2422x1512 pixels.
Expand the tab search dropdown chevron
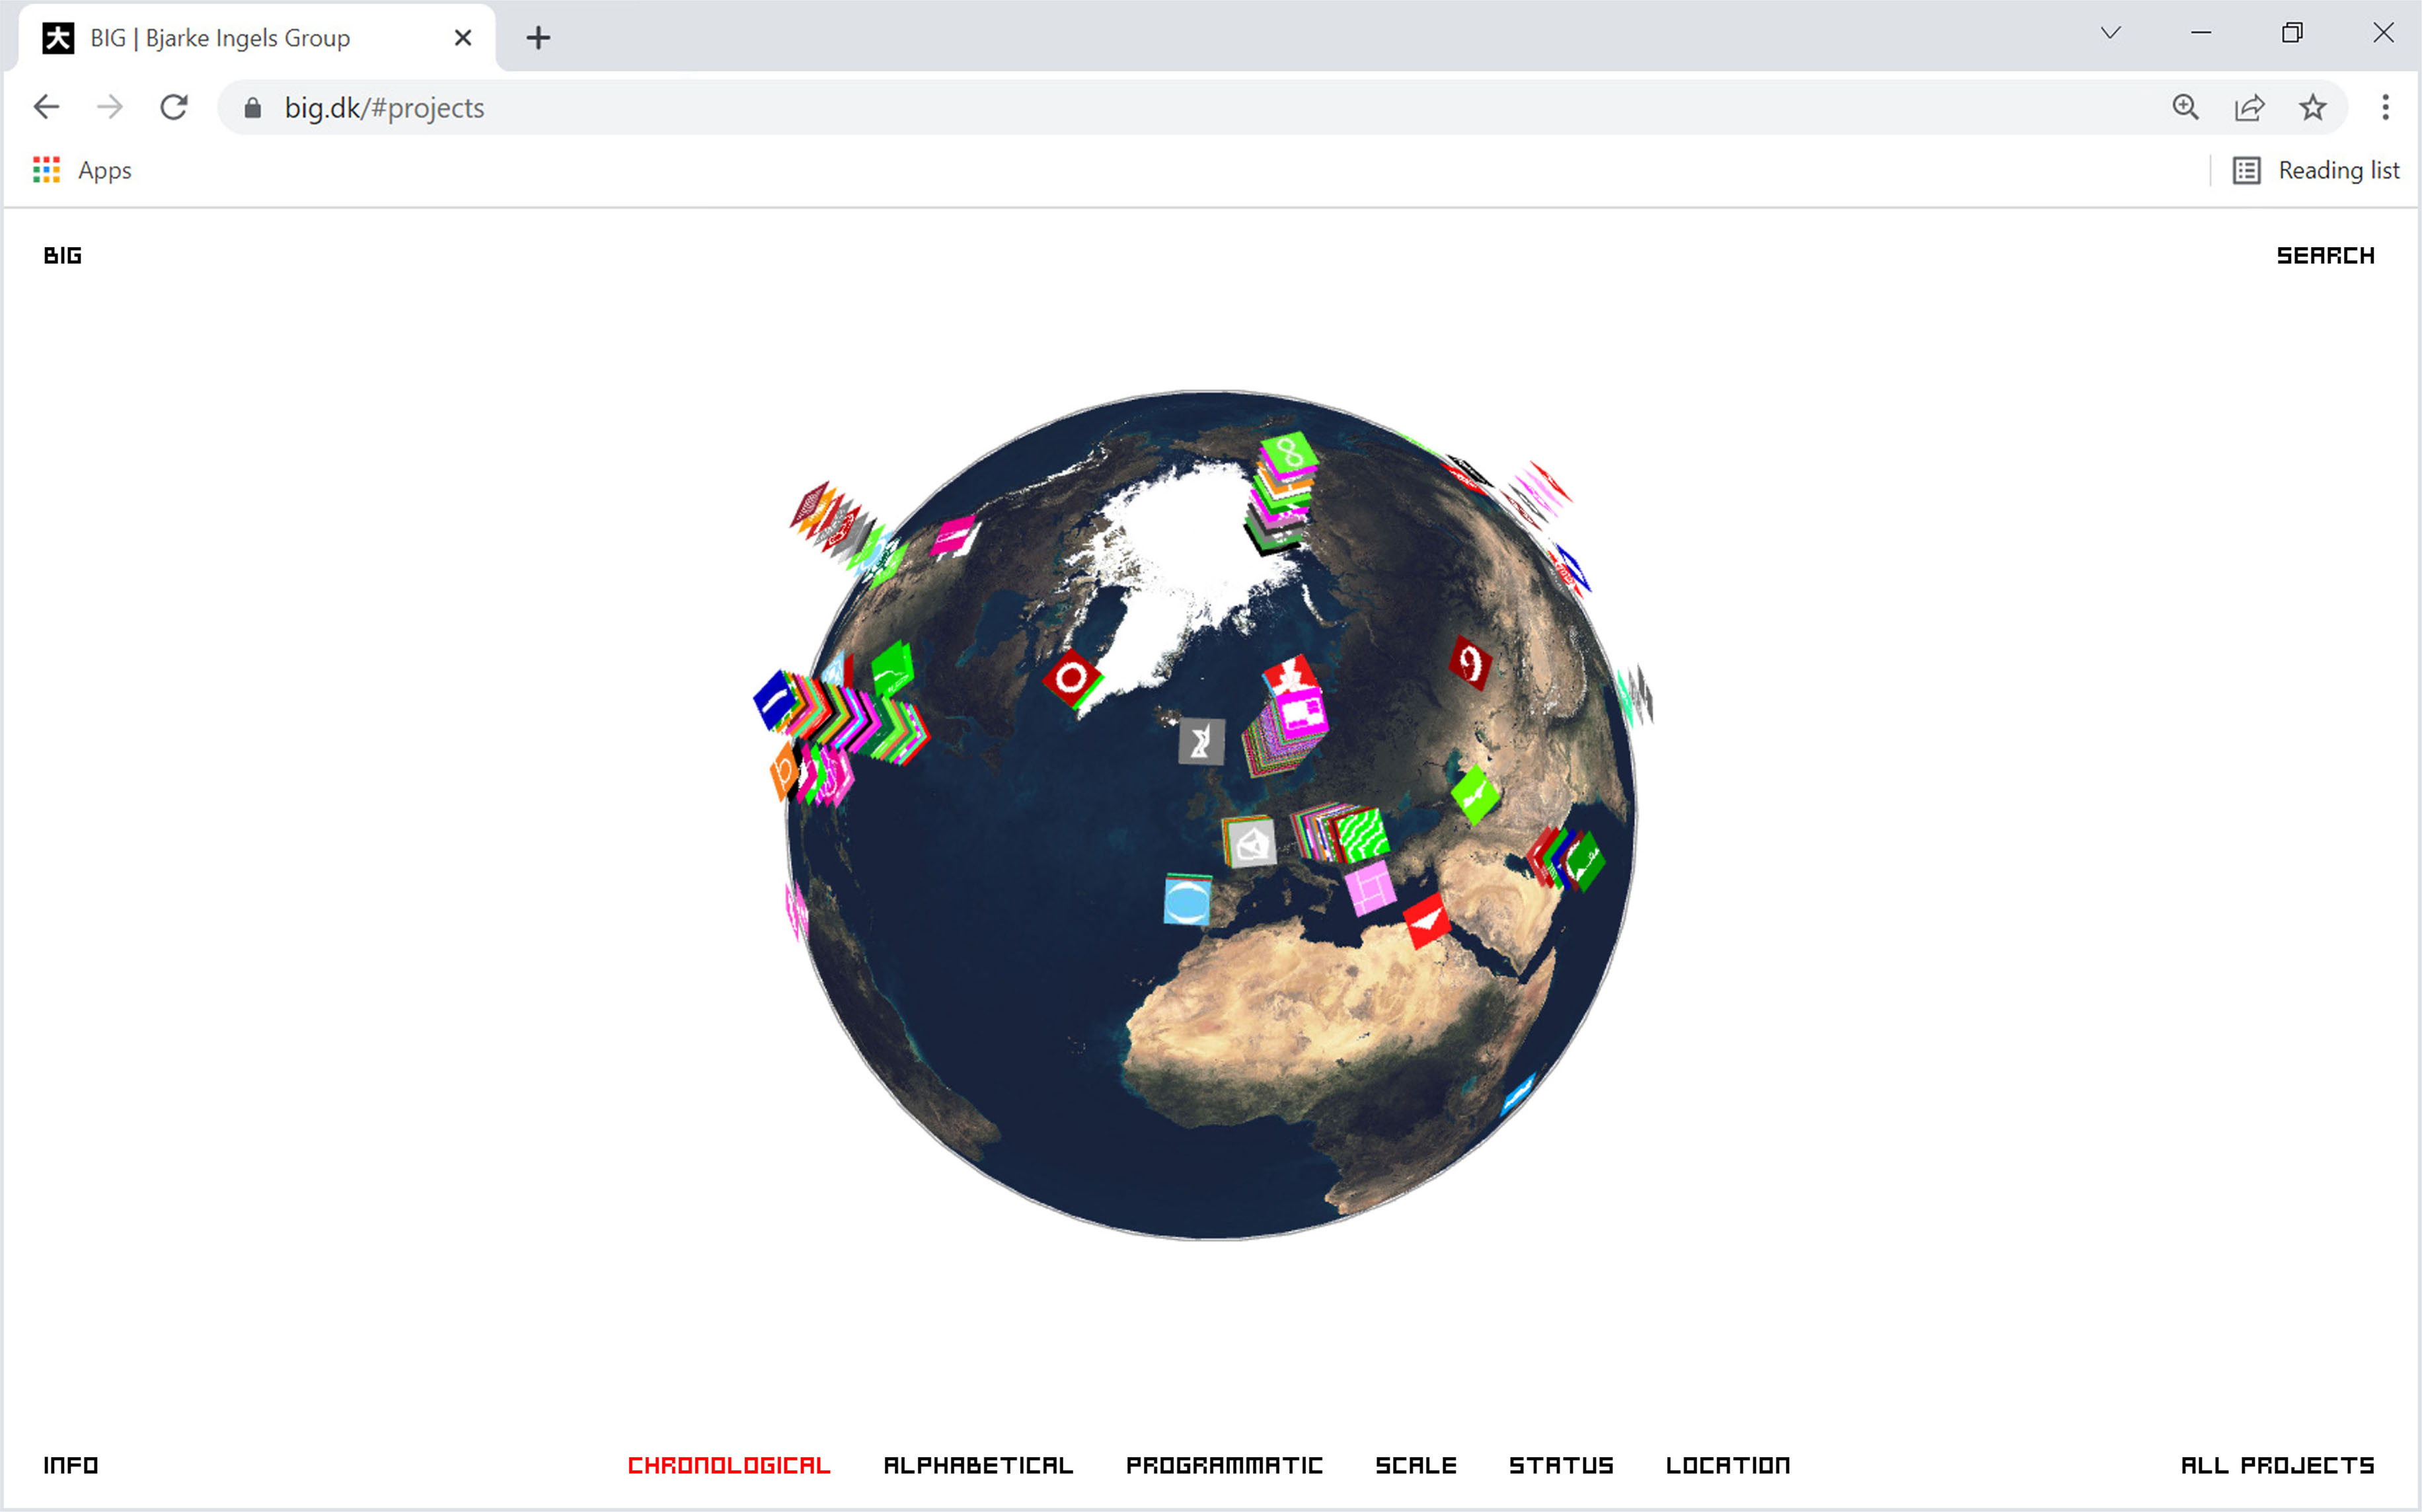pos(2110,33)
